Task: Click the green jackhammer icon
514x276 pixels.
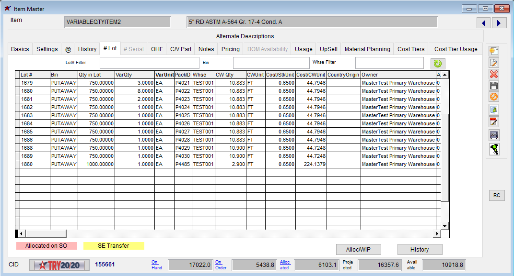Action: pyautogui.click(x=494, y=149)
